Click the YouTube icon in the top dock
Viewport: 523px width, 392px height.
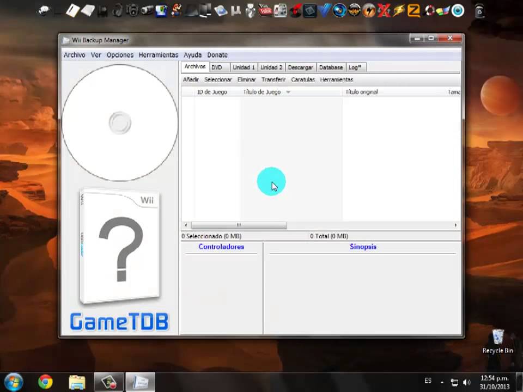(x=265, y=10)
